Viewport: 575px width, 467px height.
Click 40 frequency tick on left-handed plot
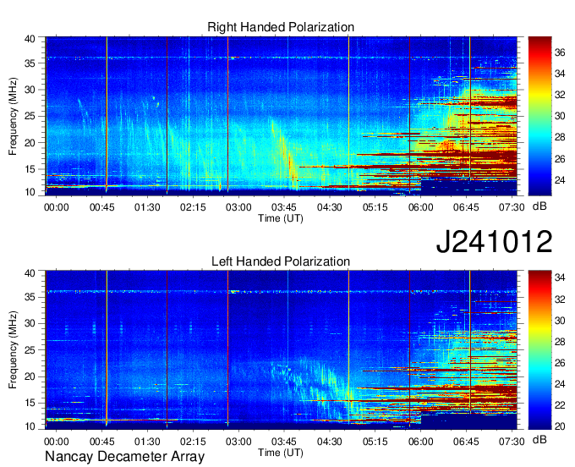click(30, 273)
